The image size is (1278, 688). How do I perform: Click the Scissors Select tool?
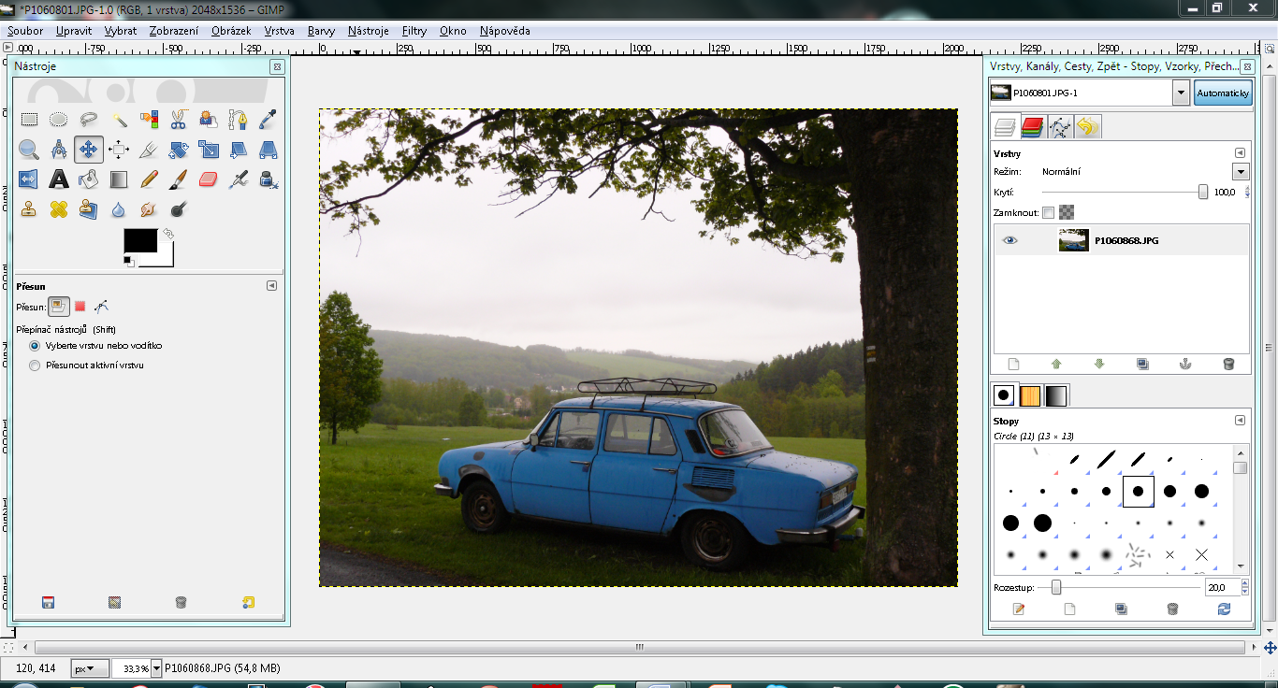tap(178, 119)
